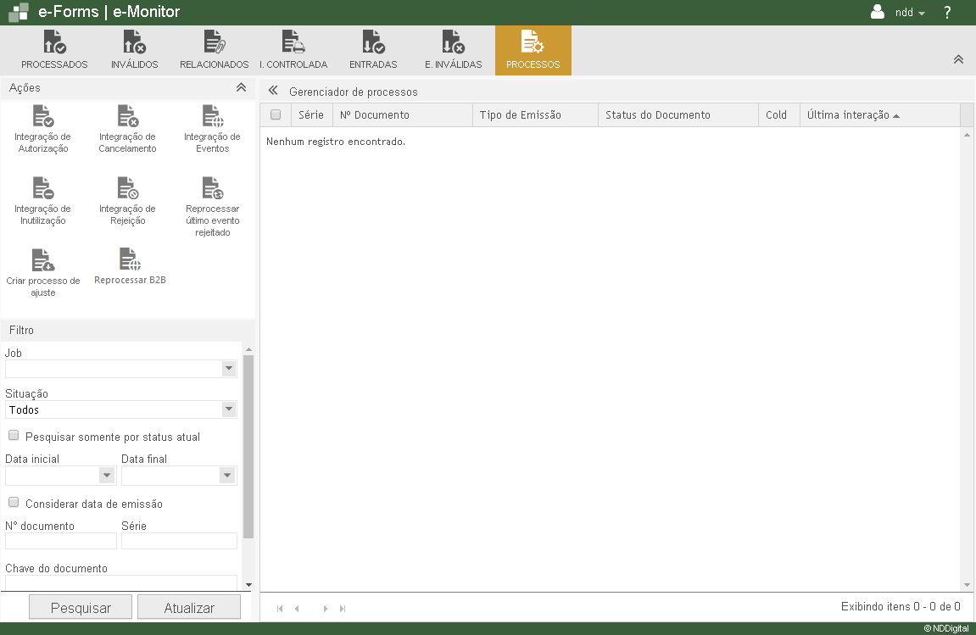Viewport: 976px width, 635px height.
Task: Click the Pesquisar button
Action: point(81,608)
